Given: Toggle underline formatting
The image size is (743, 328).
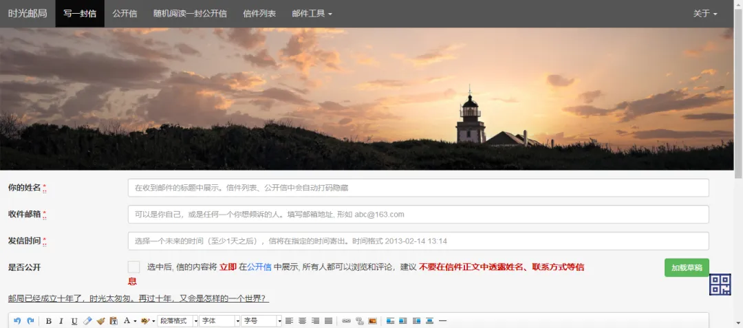Looking at the screenshot, I should coord(74,321).
